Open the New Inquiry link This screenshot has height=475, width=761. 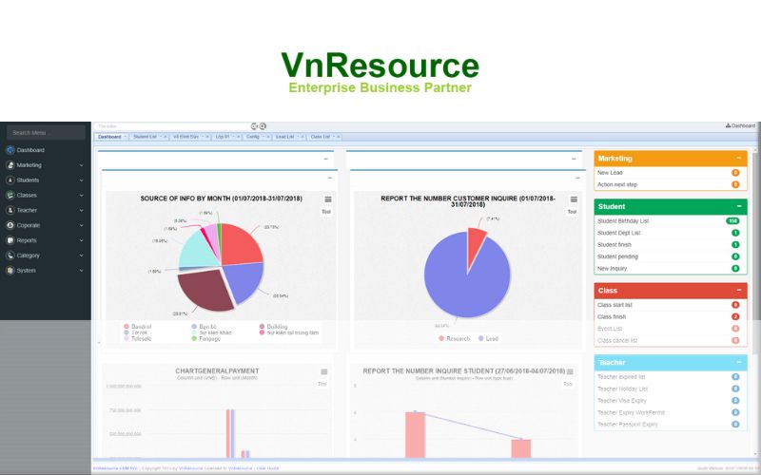coord(612,269)
